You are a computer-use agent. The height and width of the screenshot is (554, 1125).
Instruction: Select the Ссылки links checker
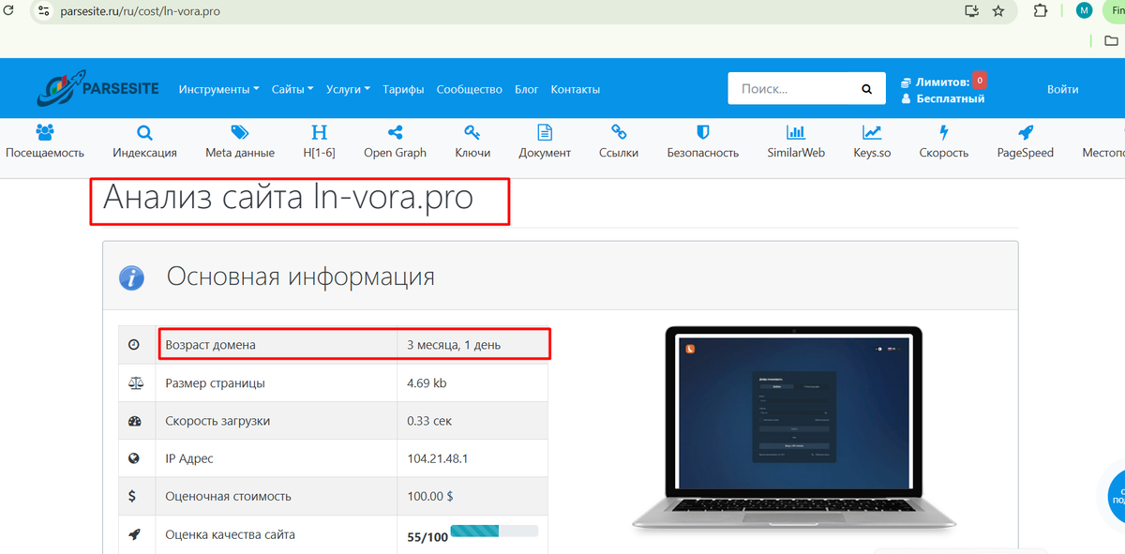click(618, 141)
